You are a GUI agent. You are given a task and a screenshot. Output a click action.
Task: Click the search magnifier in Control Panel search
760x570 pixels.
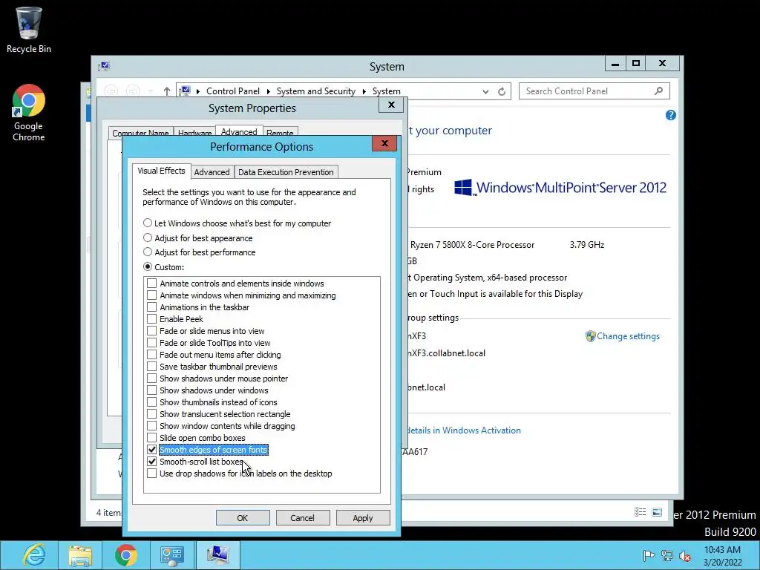tap(659, 91)
